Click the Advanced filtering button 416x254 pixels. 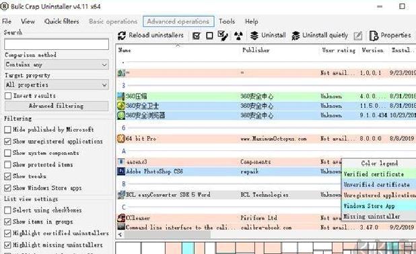click(57, 106)
